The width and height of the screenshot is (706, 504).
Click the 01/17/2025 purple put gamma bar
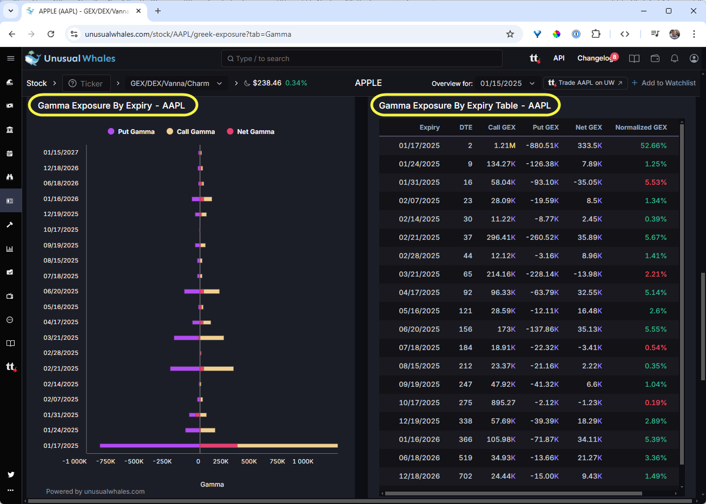pyautogui.click(x=150, y=446)
